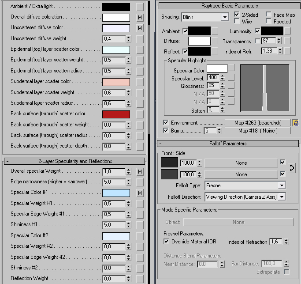Enable the Transparency checkbox
Image resolution: width=301 pixels, height=284 pixels.
point(257,41)
